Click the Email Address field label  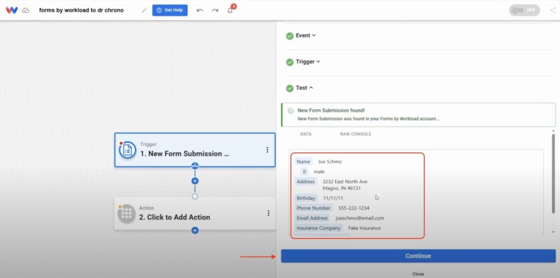pyautogui.click(x=312, y=218)
